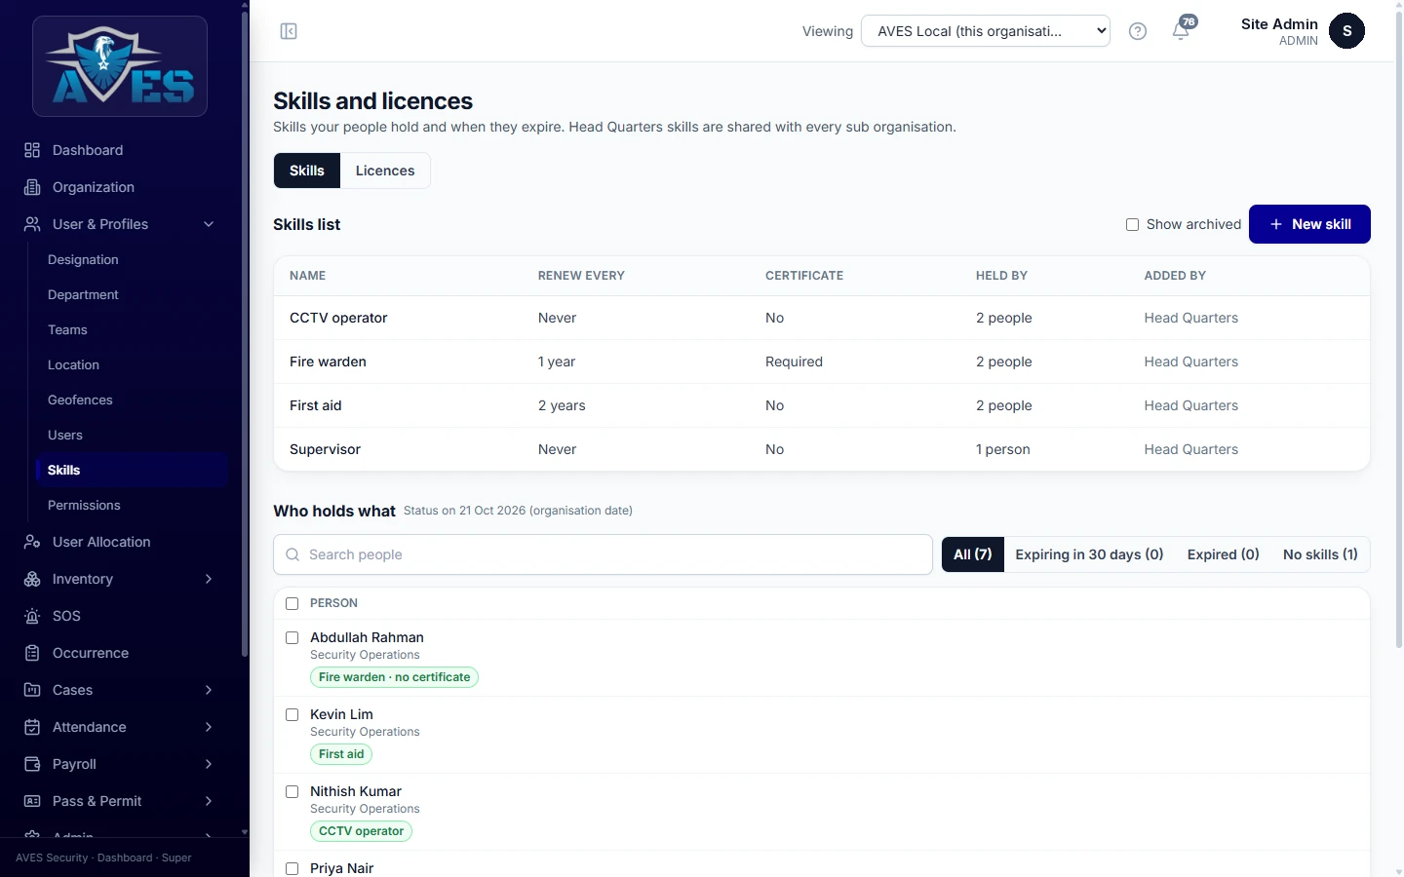Open the help question mark icon
Image resolution: width=1404 pixels, height=877 pixels.
coord(1137,31)
